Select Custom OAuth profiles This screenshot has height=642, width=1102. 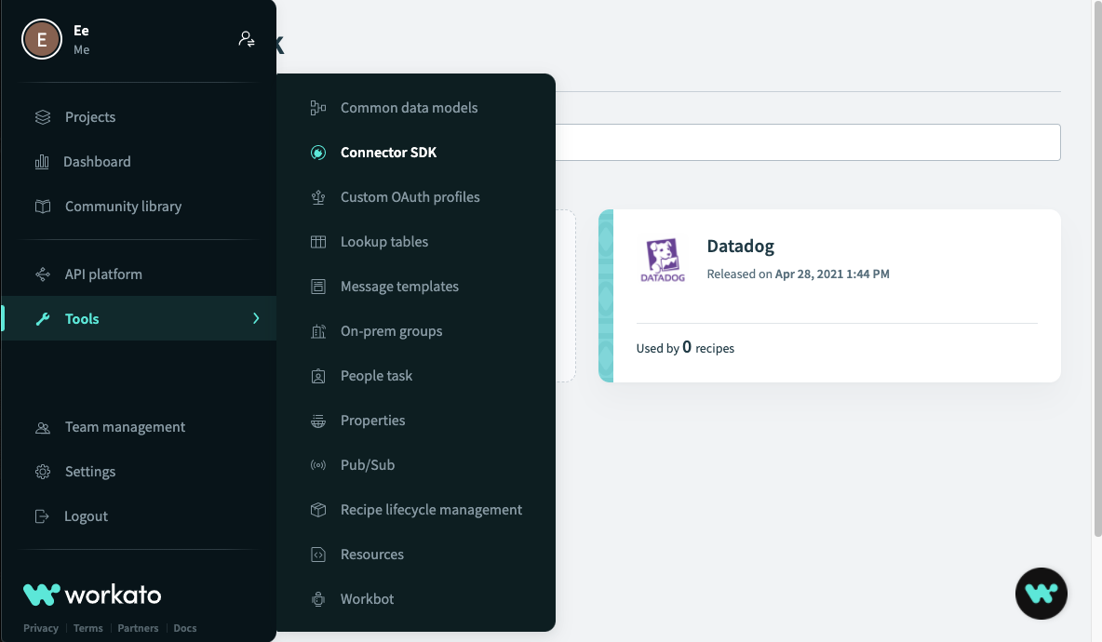(410, 196)
